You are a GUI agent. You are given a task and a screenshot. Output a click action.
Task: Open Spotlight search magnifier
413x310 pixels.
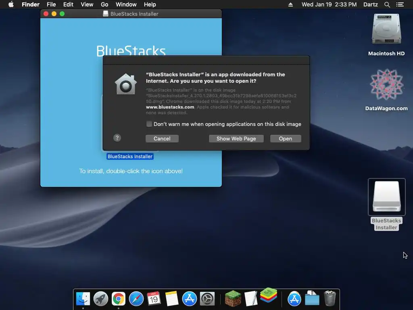click(x=387, y=4)
